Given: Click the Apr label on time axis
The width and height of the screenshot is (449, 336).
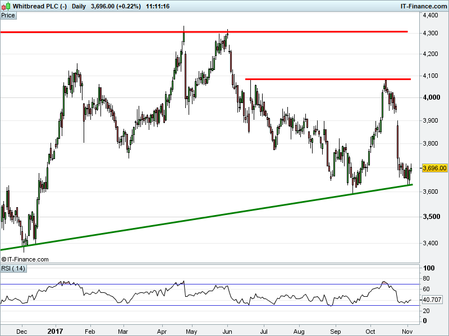Looking at the screenshot, I should [162, 332].
